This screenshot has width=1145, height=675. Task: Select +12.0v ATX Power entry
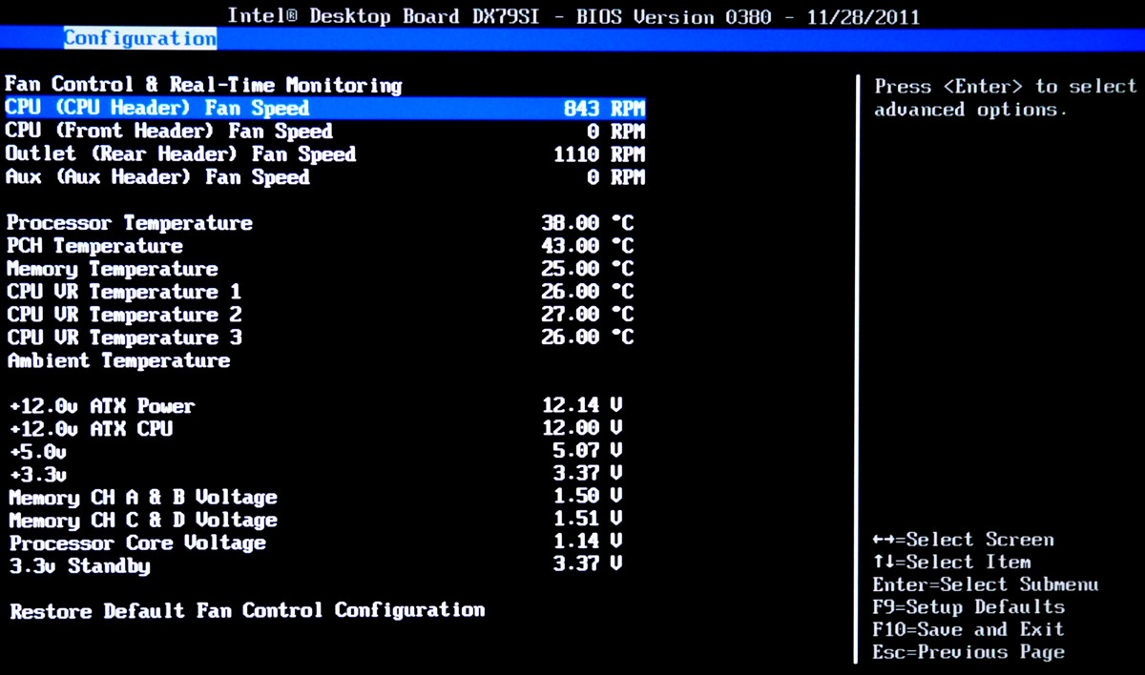(102, 406)
